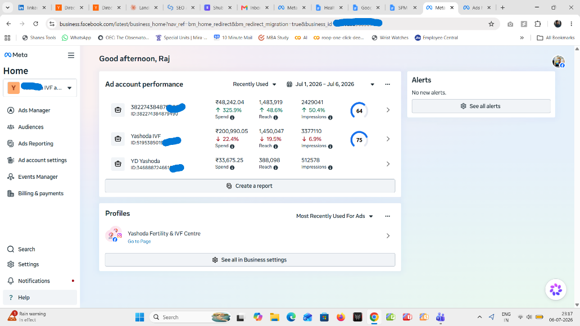
Task: Click the Spend info icon for ₹33,675.25
Action: point(232,168)
